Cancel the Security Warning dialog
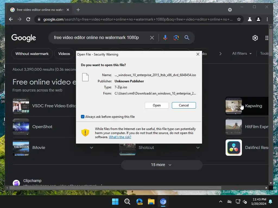 184,105
